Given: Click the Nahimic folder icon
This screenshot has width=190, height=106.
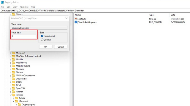Looking at the screenshot, I should tap(14, 69).
